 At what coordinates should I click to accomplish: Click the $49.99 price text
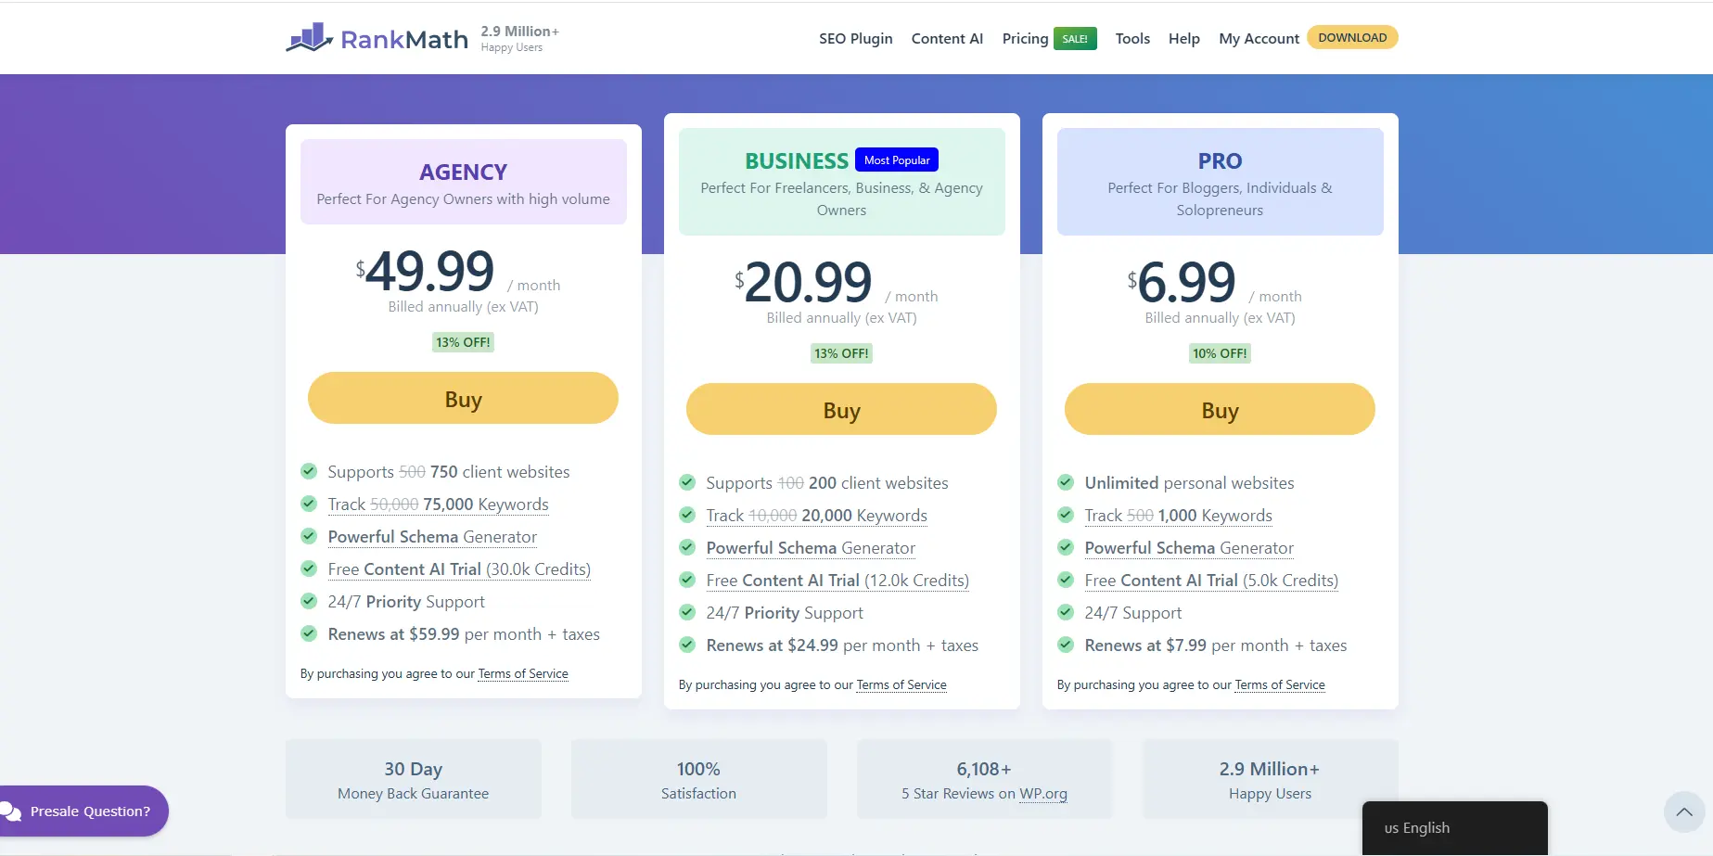click(425, 272)
